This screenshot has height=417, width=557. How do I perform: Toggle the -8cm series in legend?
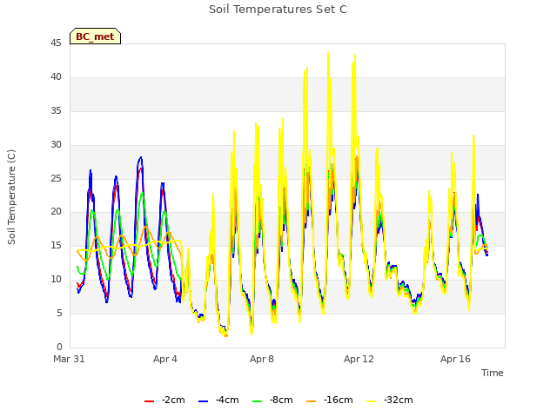coord(272,400)
